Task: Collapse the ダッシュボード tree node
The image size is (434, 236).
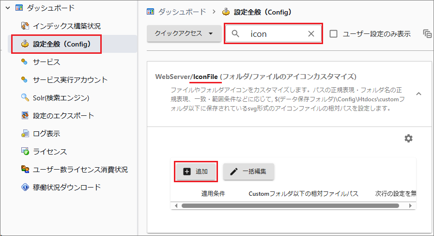Action: (7, 8)
